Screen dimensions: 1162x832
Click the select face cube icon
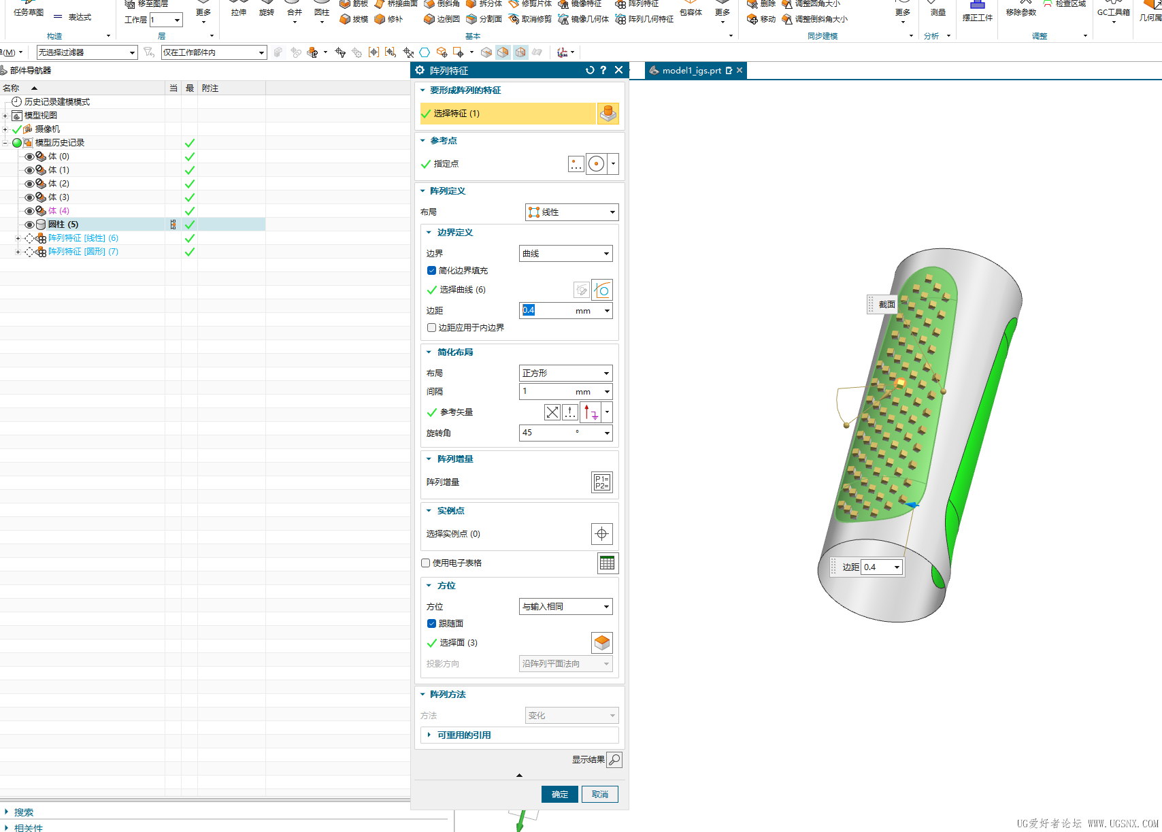point(601,643)
